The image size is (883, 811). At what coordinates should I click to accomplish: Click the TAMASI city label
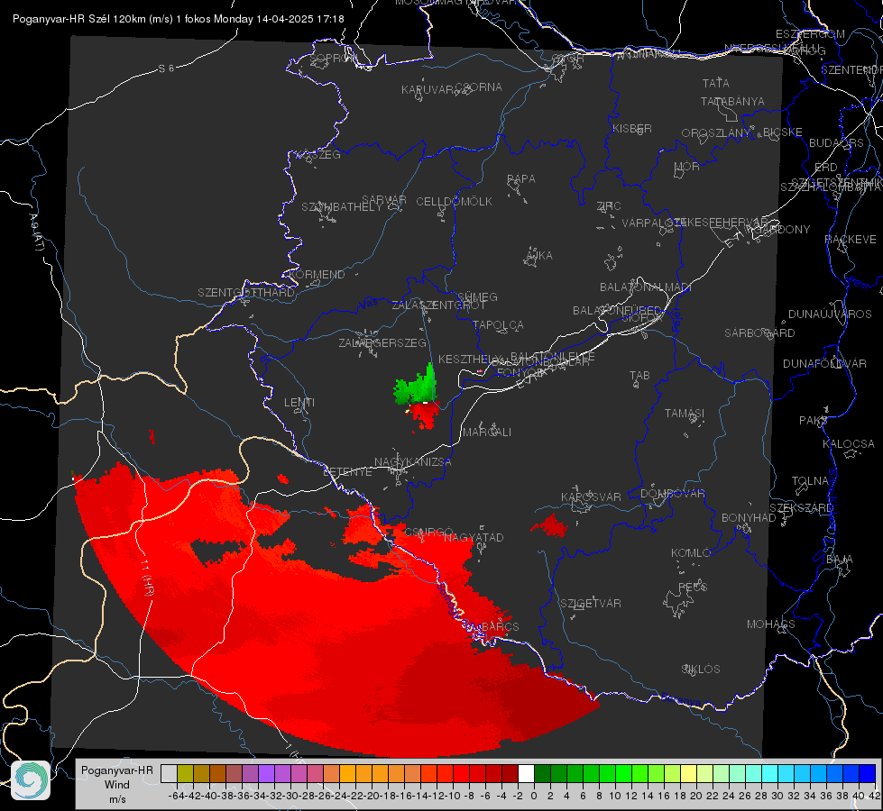pyautogui.click(x=685, y=413)
